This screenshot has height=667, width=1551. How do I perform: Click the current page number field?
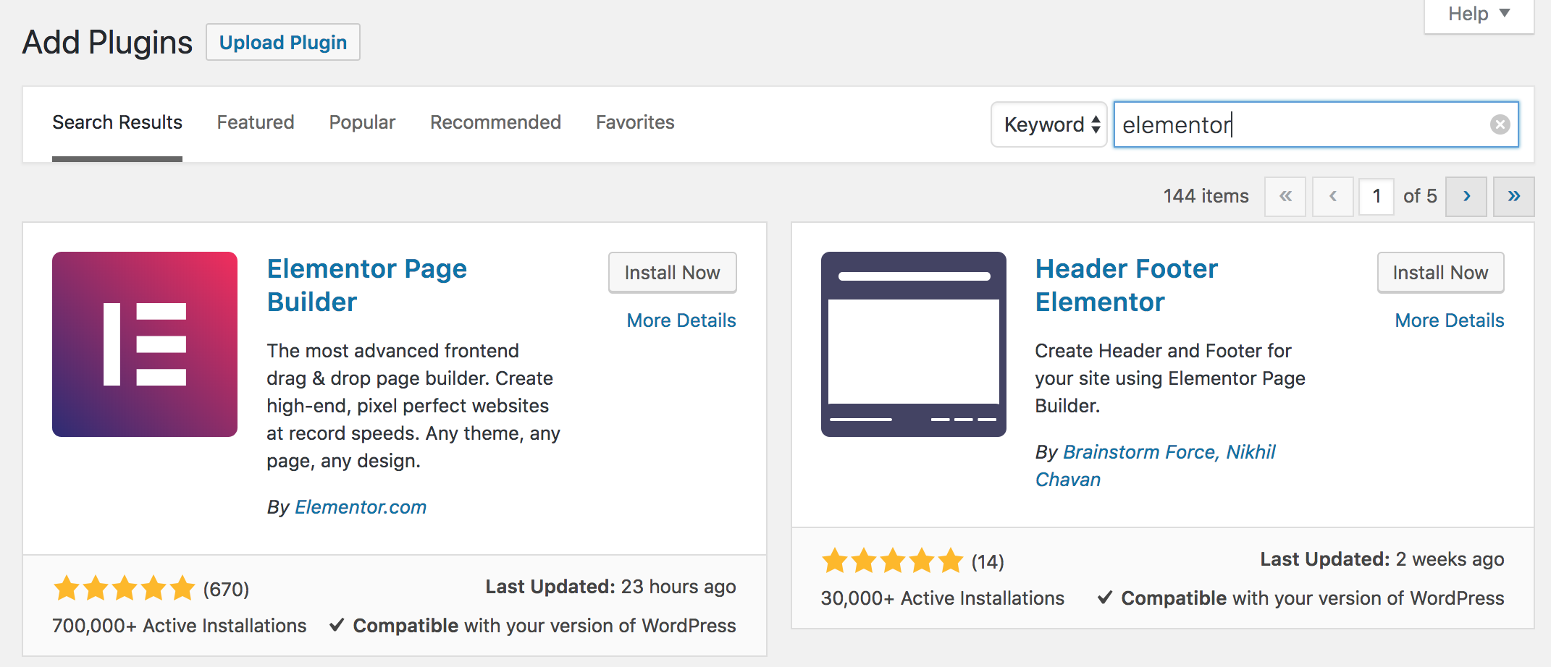coord(1376,196)
